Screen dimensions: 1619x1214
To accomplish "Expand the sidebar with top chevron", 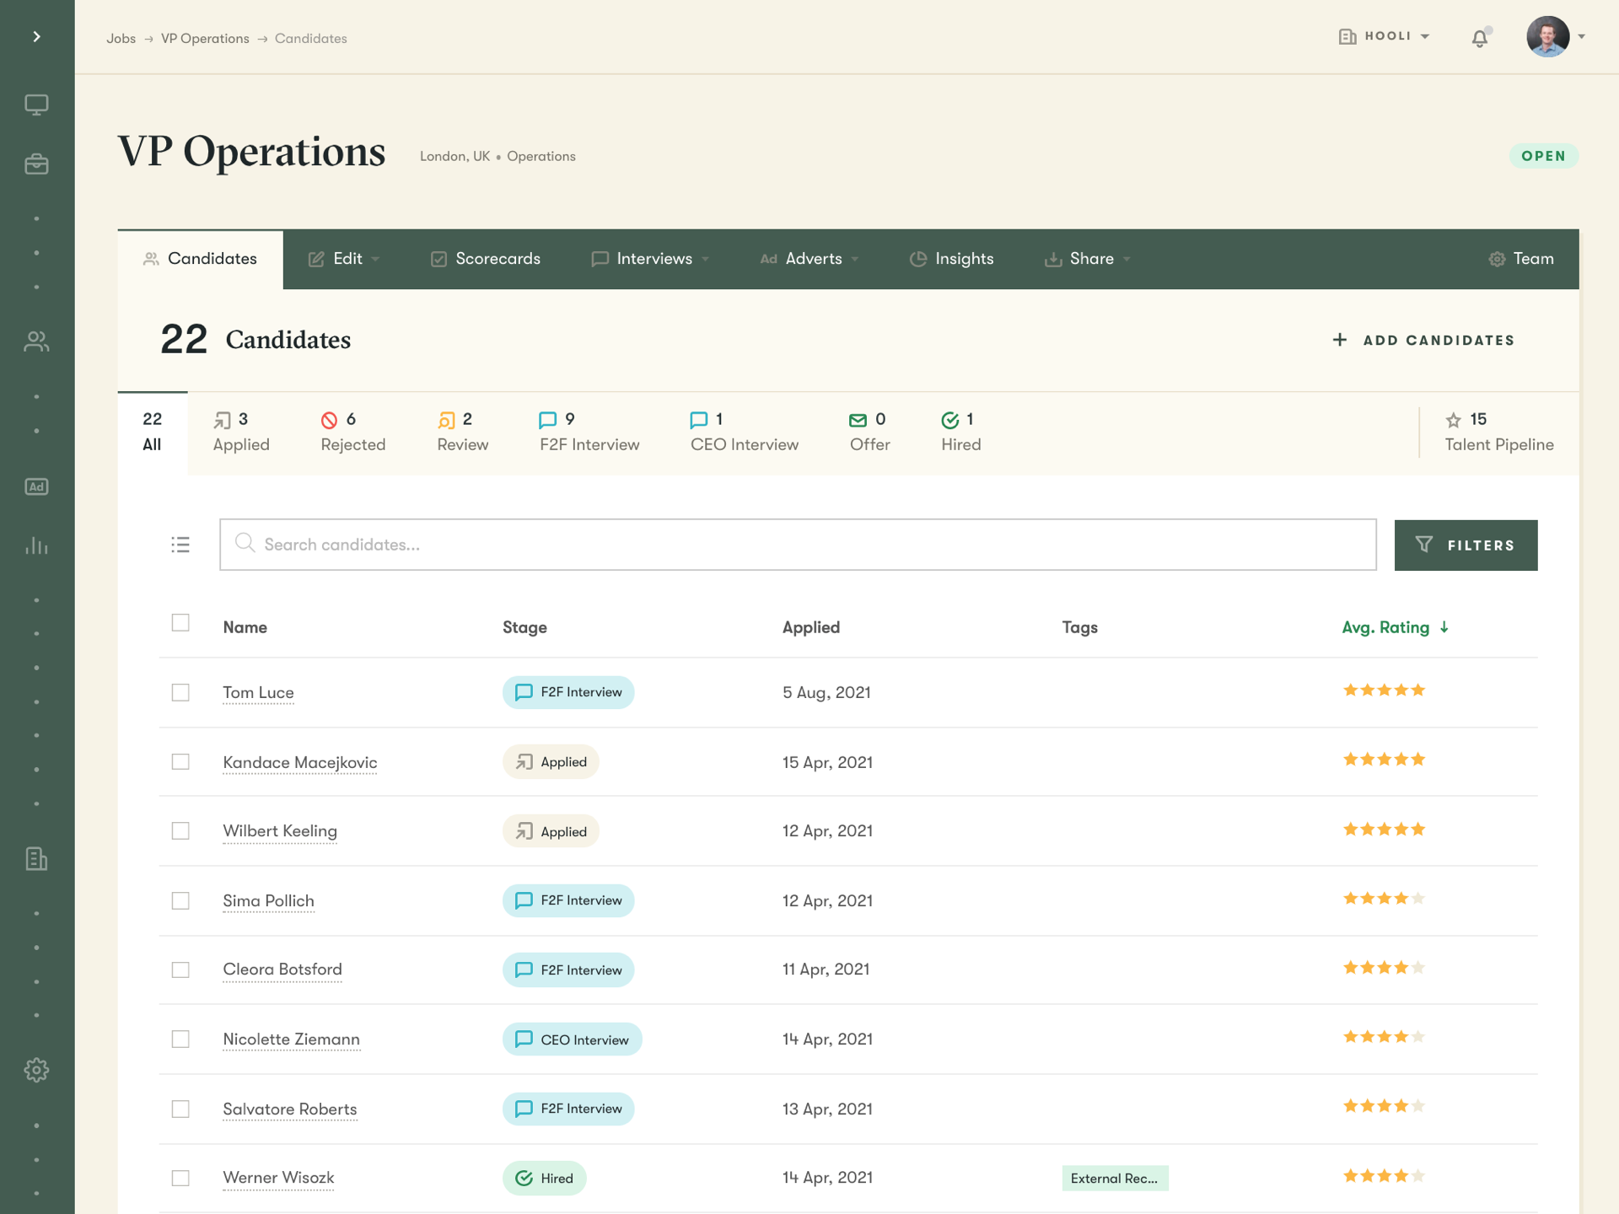I will click(36, 36).
